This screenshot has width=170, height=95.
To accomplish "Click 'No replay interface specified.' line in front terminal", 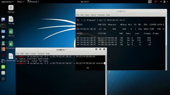I will tap(32, 59).
